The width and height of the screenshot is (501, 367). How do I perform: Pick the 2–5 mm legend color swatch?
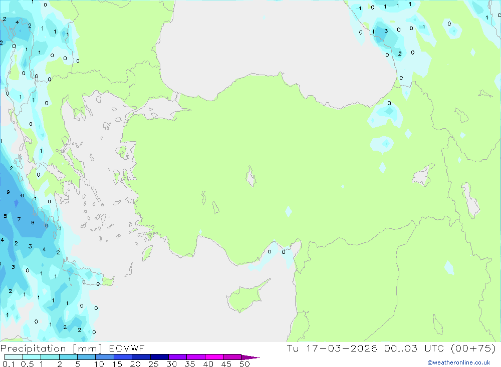[x=68, y=357]
